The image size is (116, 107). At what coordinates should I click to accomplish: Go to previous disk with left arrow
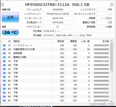click(x=2, y=4)
